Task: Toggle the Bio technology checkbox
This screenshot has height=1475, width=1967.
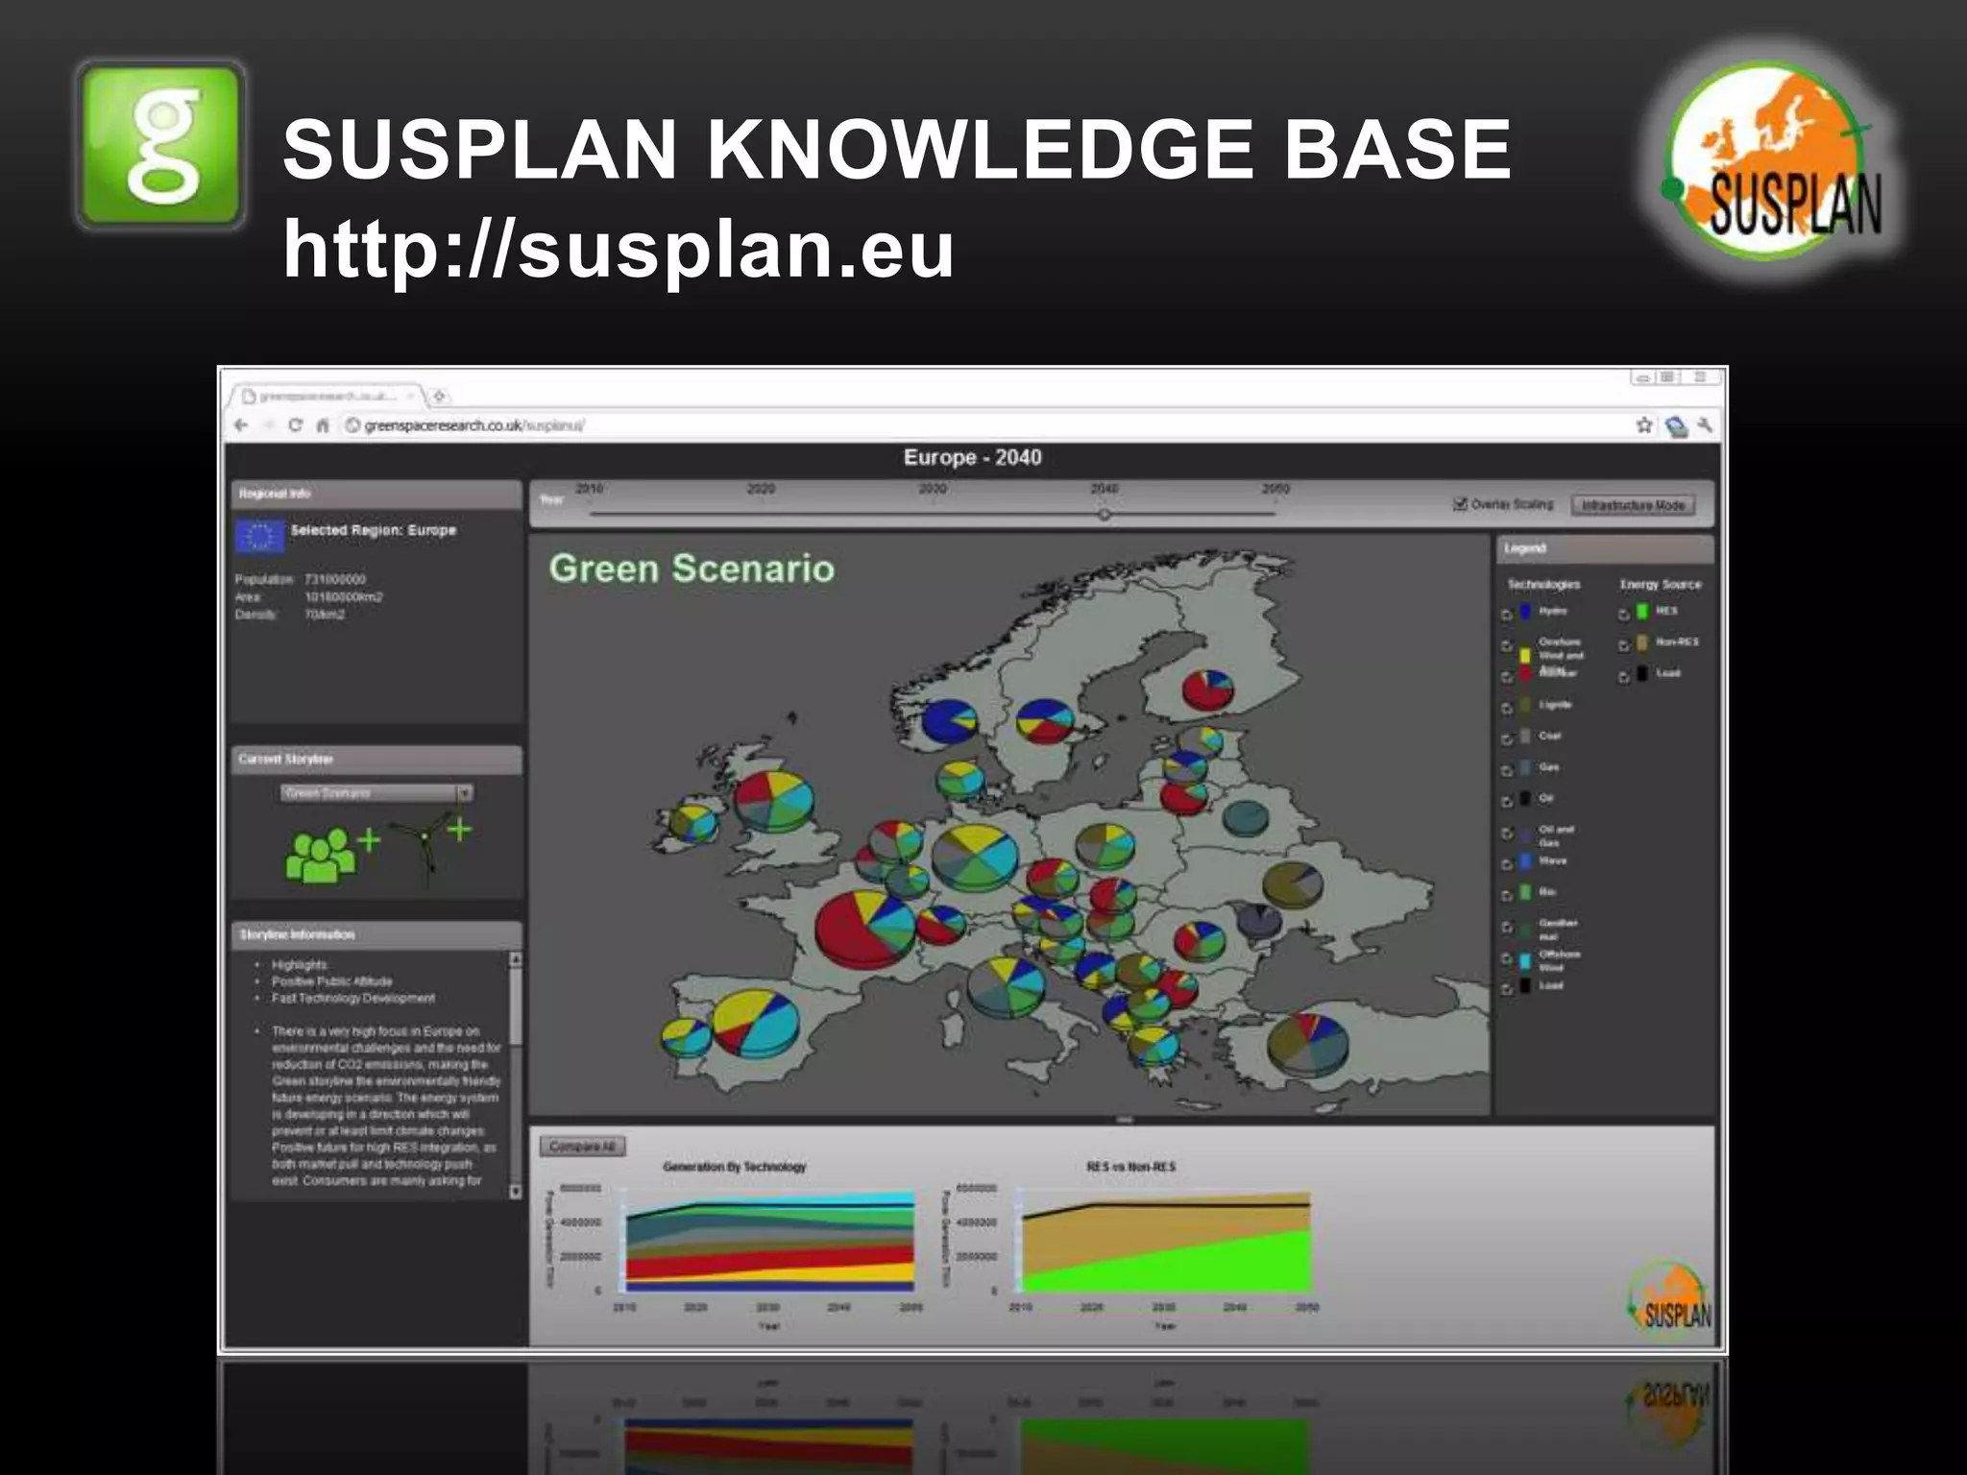Action: (x=1506, y=895)
